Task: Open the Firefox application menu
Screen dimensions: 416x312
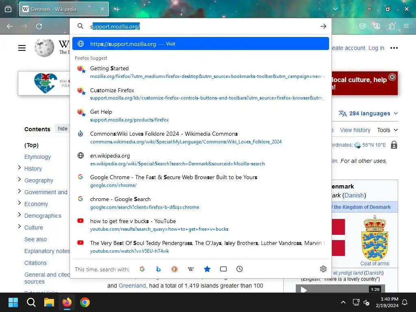Action: [406, 26]
